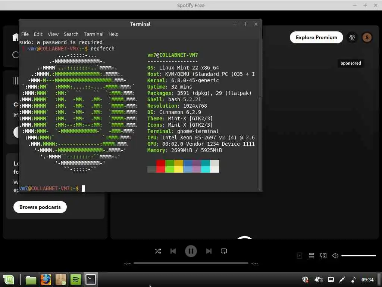Open notifications bell tray icon
This screenshot has width=382, height=287.
(x=319, y=280)
